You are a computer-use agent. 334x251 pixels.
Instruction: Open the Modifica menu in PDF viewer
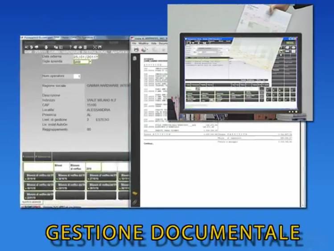[x=143, y=44]
